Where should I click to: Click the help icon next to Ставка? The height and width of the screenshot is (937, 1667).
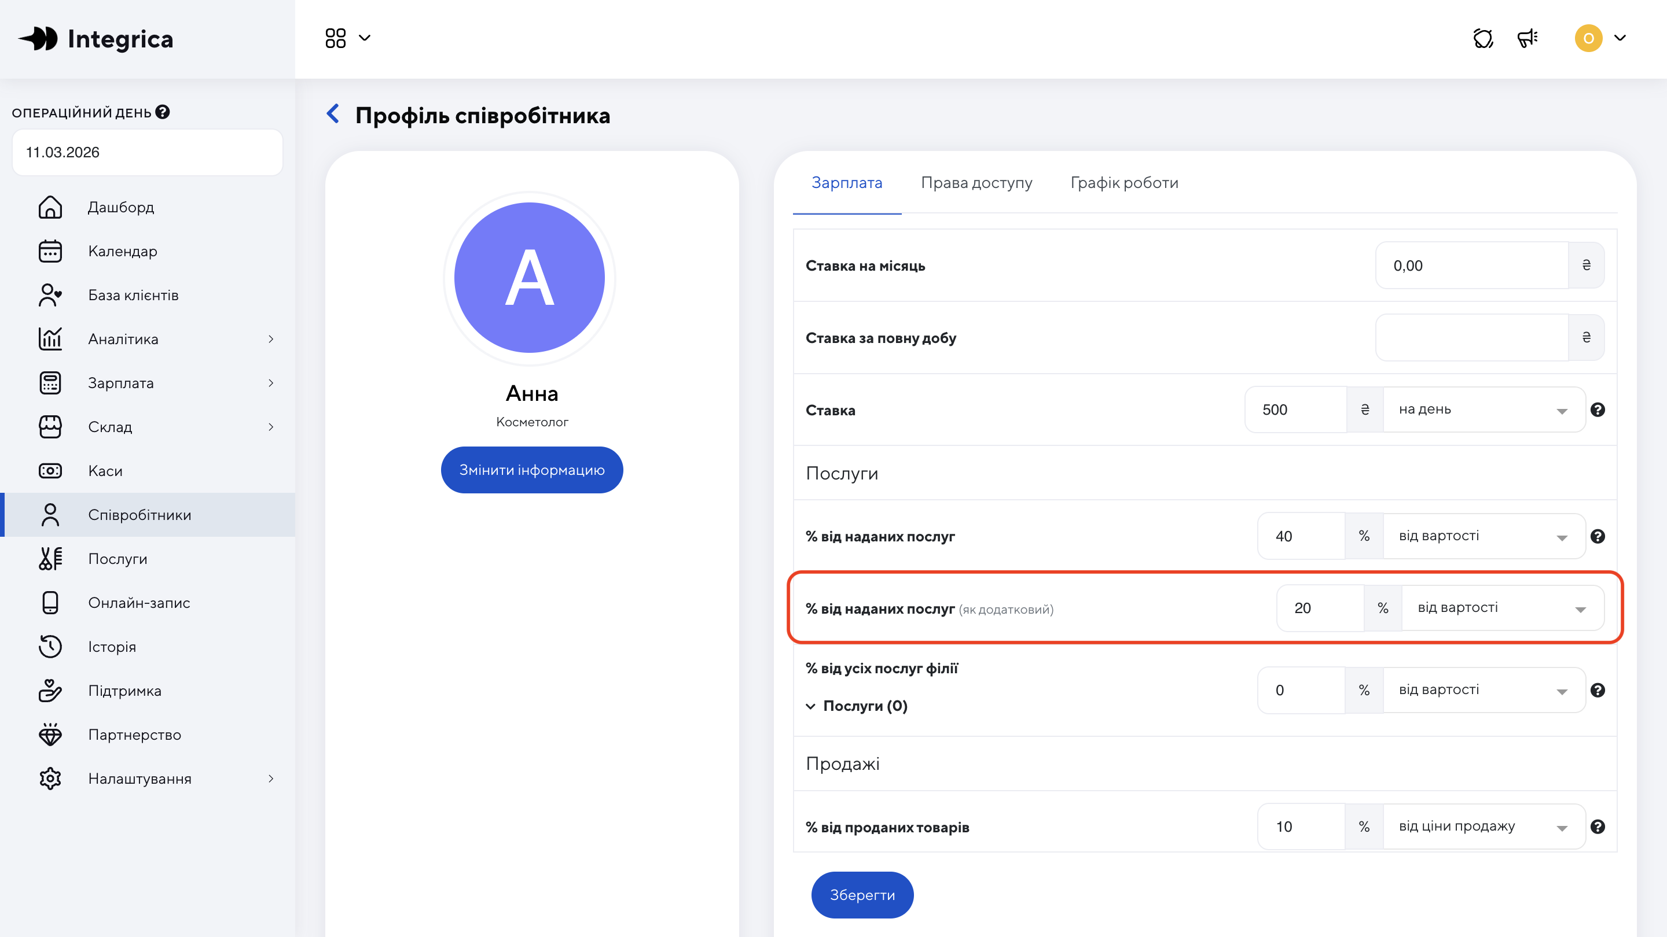(x=1597, y=410)
